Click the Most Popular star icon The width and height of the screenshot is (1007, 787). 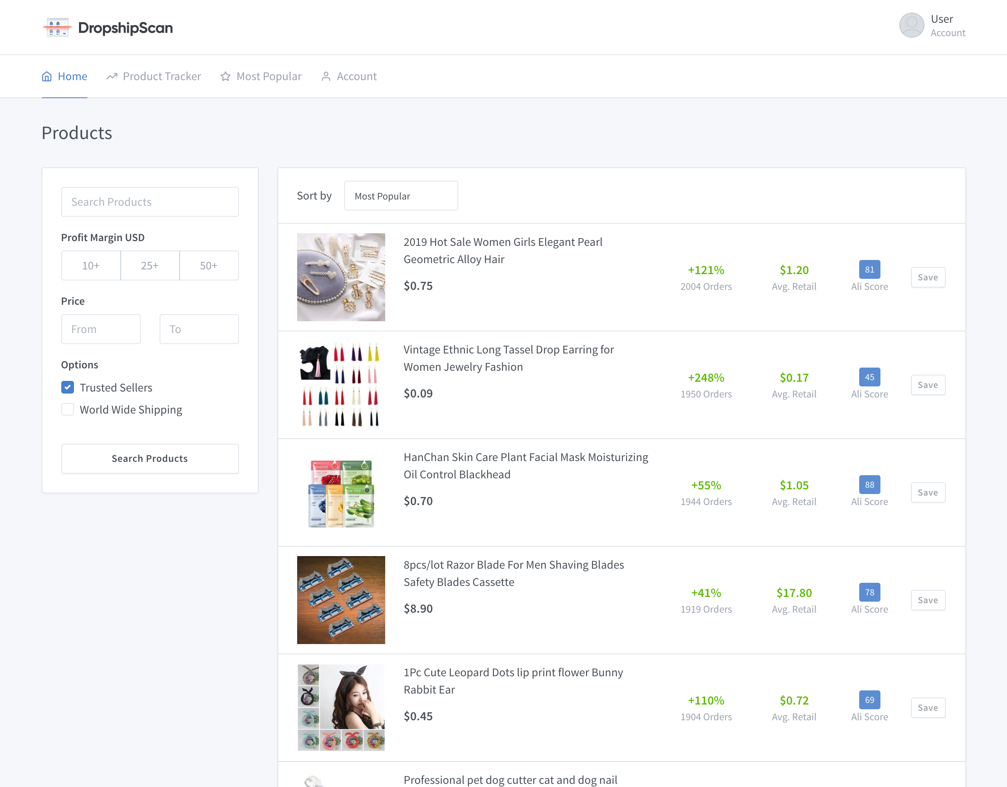coord(225,77)
